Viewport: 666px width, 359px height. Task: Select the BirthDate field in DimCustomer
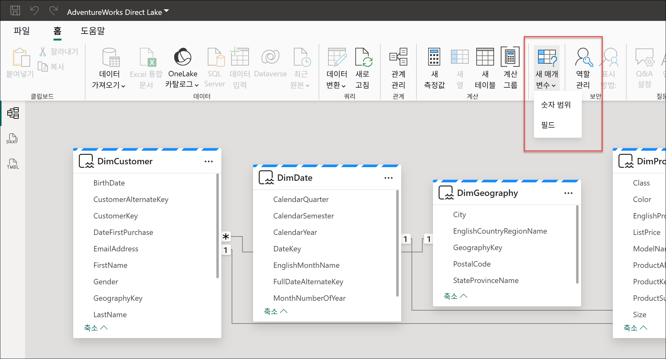(109, 183)
